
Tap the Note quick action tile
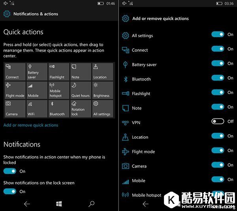81,72
